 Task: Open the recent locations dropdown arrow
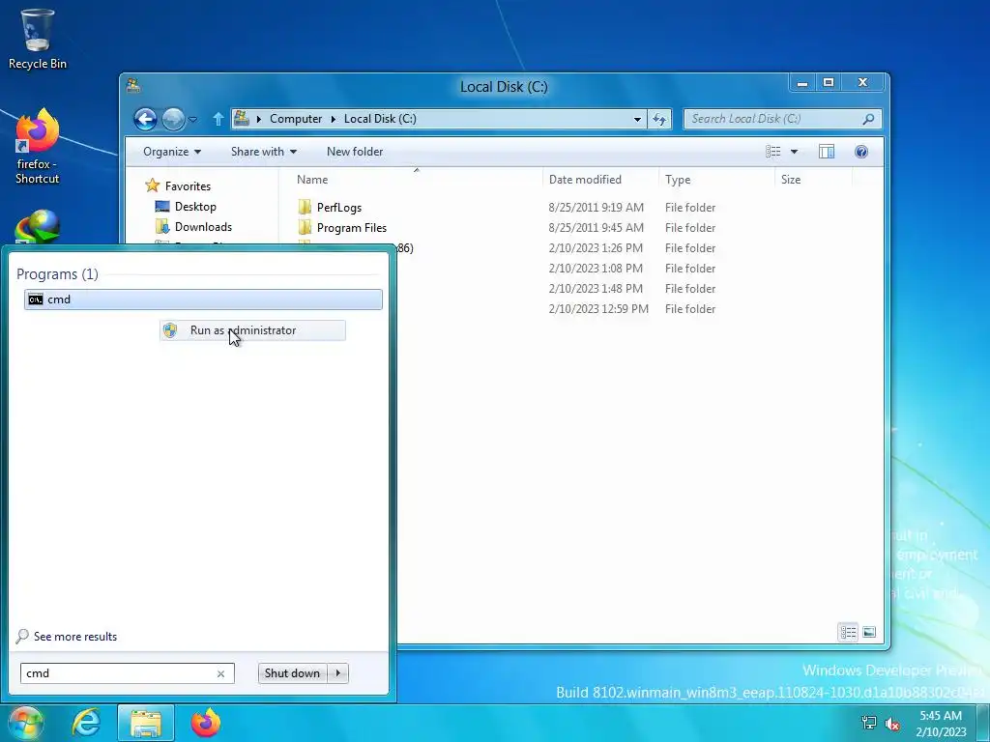click(x=193, y=119)
